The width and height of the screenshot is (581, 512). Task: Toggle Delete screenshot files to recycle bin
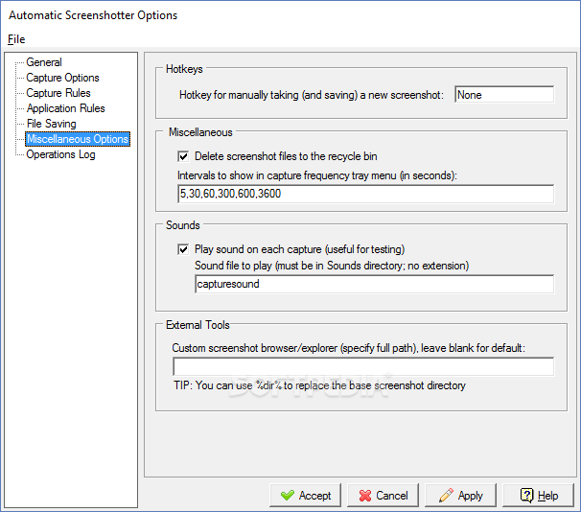click(x=183, y=156)
